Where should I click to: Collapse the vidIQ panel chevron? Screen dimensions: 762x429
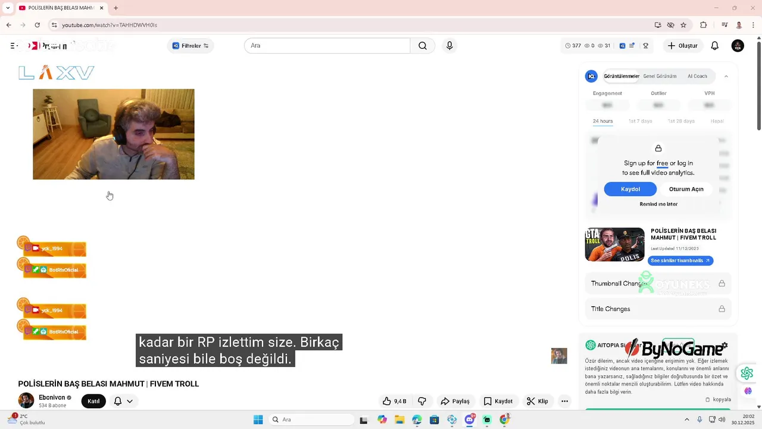[x=726, y=76]
